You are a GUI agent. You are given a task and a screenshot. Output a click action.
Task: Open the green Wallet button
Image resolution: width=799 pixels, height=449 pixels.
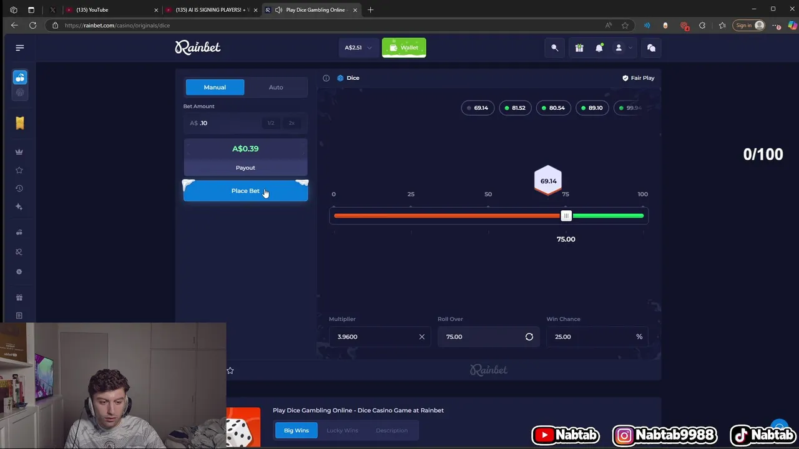(404, 47)
